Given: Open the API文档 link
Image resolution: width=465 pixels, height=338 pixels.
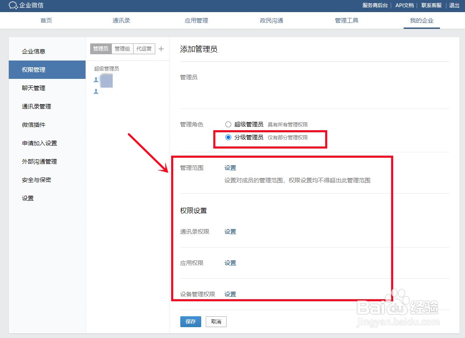Looking at the screenshot, I should (x=404, y=5).
